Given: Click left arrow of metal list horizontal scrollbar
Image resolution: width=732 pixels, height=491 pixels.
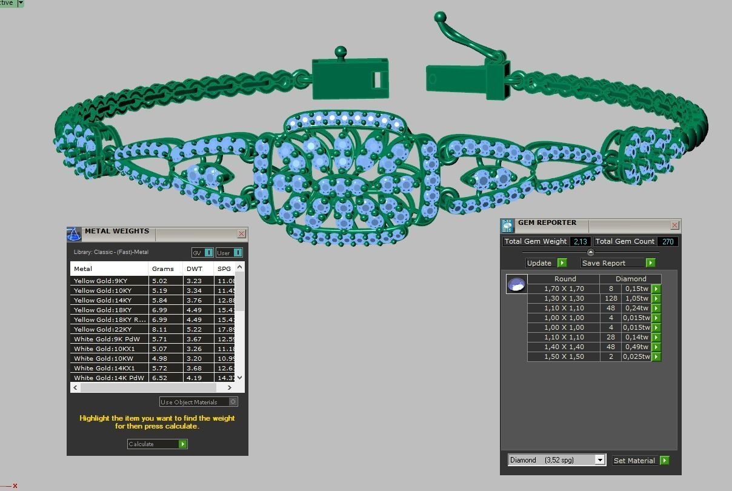Looking at the screenshot, I should tap(75, 387).
